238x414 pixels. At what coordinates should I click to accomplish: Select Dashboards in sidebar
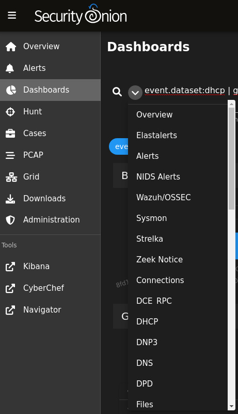pyautogui.click(x=50, y=90)
